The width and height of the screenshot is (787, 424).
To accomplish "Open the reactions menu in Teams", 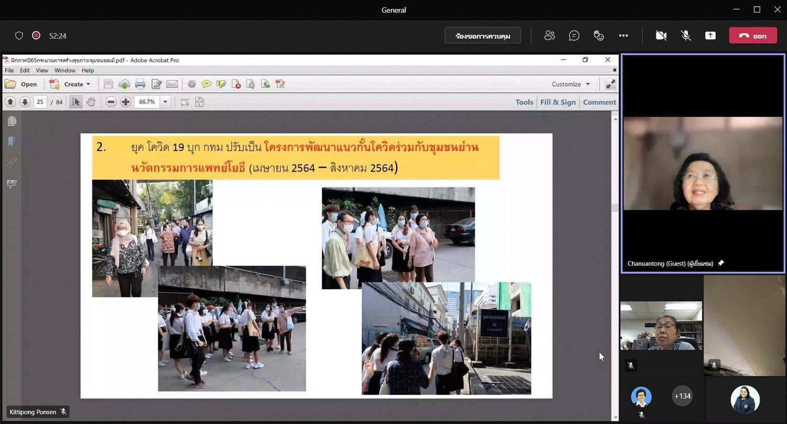I will 599,36.
